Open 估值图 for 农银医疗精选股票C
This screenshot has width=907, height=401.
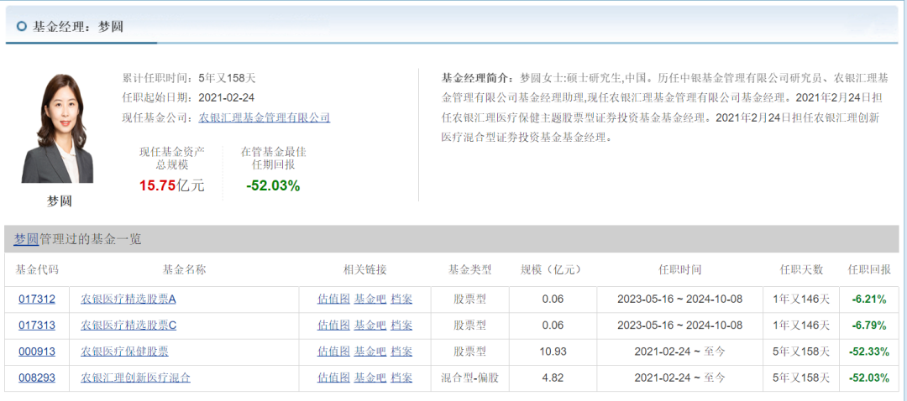(333, 325)
